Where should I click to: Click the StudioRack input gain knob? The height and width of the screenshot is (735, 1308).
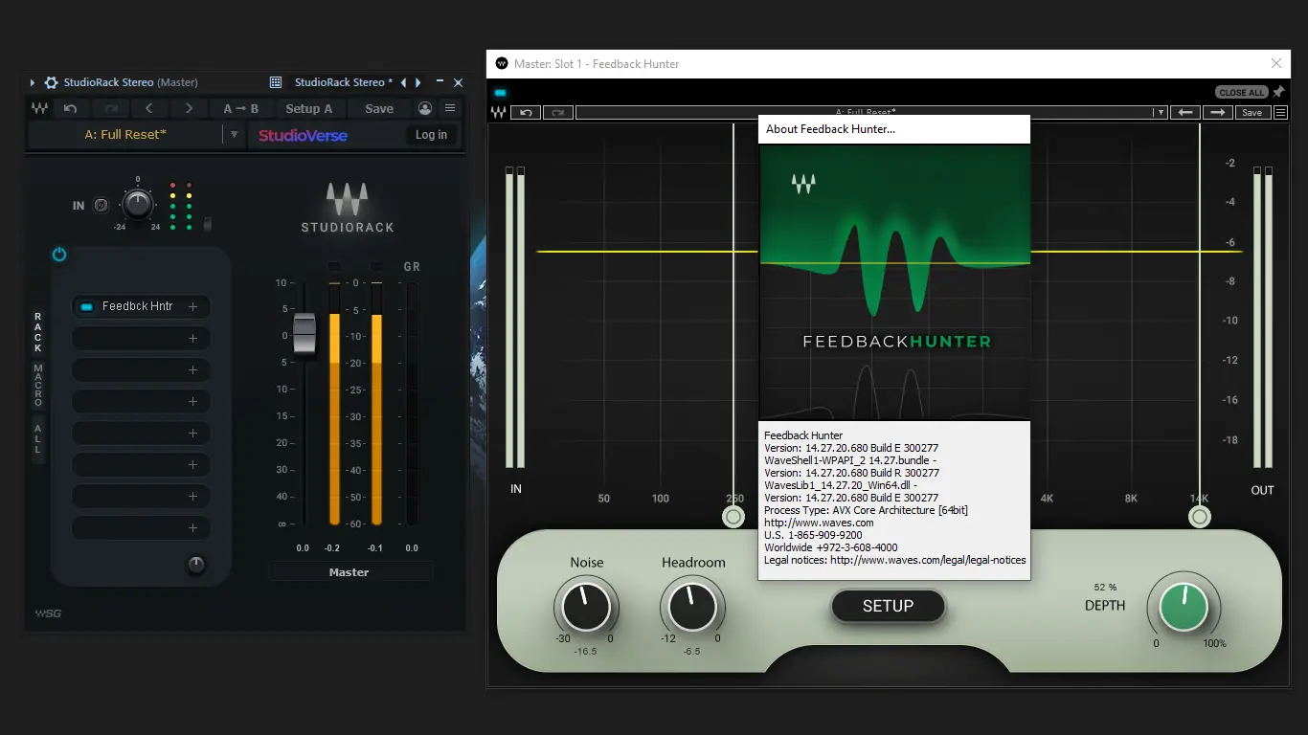tap(137, 204)
